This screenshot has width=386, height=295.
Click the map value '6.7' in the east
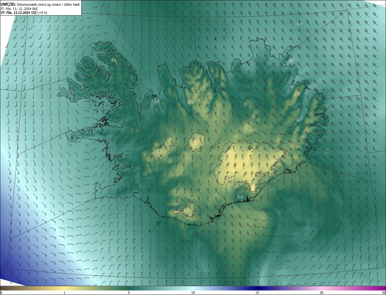point(299,120)
